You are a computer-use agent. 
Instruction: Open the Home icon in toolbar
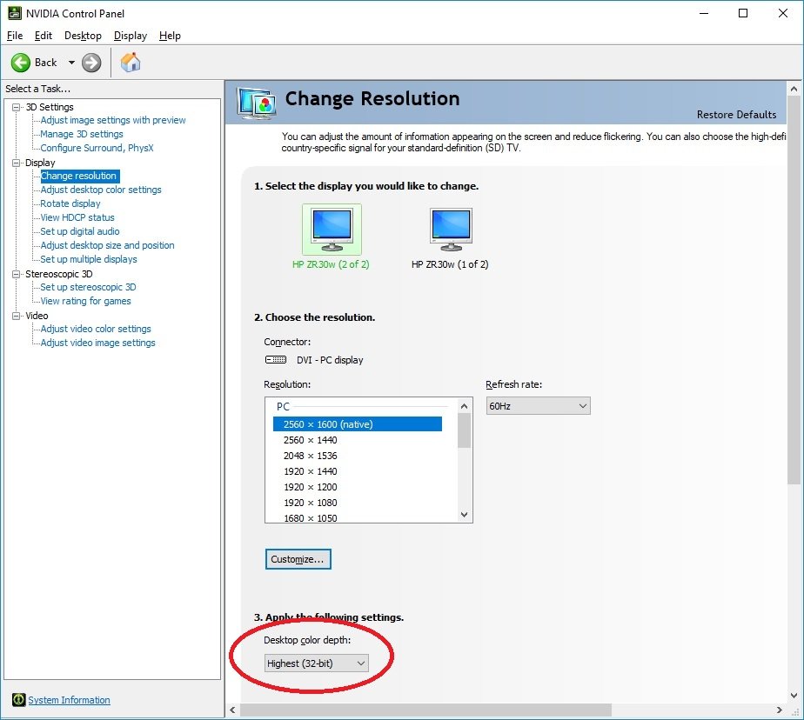tap(131, 63)
